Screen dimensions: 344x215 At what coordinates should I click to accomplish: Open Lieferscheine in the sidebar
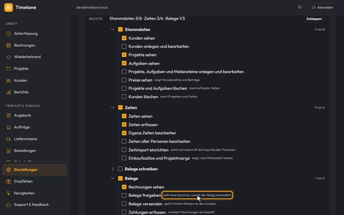pyautogui.click(x=35, y=139)
